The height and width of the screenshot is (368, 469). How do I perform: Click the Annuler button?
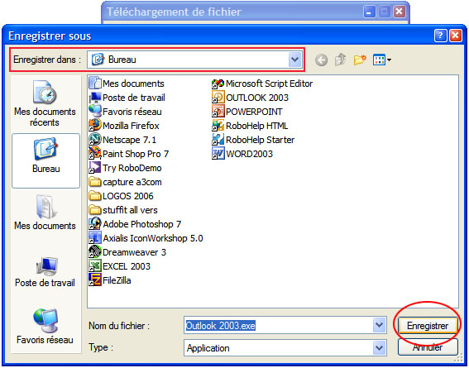tap(428, 347)
